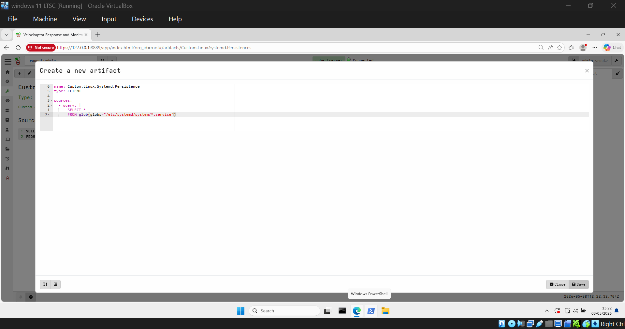Click the user settings wrench icon
Screen dimensions: 625x329
(616, 60)
